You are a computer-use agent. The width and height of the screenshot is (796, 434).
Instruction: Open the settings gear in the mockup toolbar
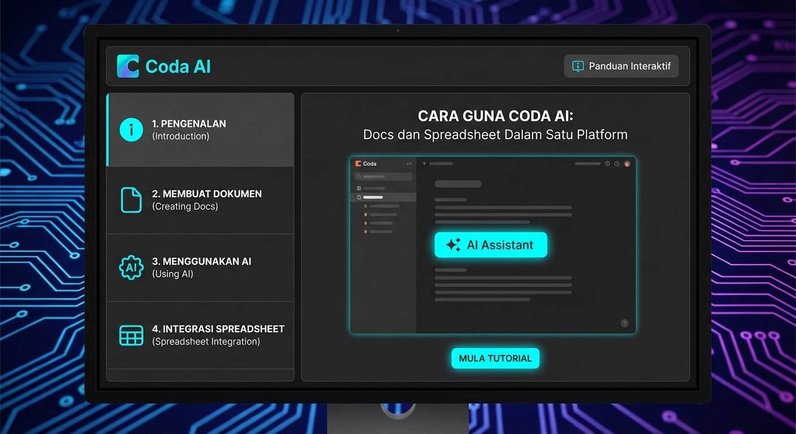[607, 164]
